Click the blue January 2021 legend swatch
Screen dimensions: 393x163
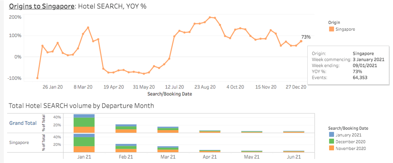[331, 135]
